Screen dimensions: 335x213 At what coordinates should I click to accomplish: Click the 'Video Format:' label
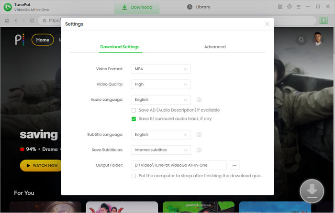[110, 69]
